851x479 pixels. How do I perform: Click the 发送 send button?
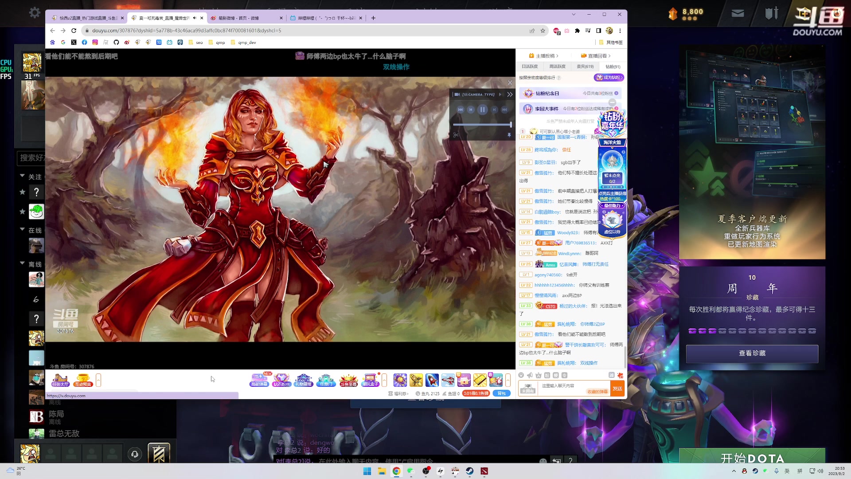pyautogui.click(x=617, y=389)
